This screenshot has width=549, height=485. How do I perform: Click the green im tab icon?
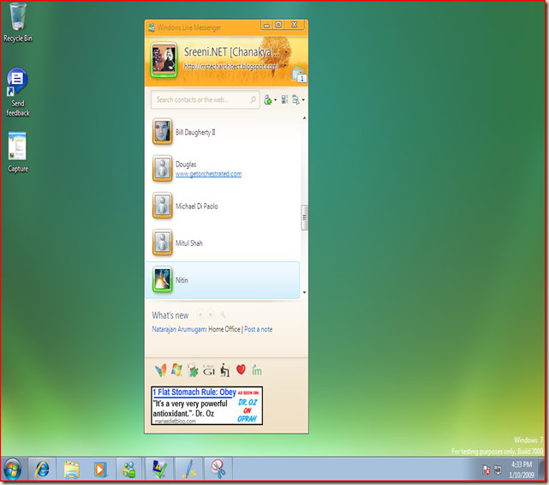(x=257, y=370)
